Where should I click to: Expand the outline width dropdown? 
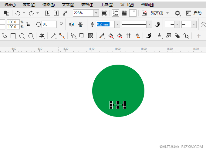pos(117,24)
